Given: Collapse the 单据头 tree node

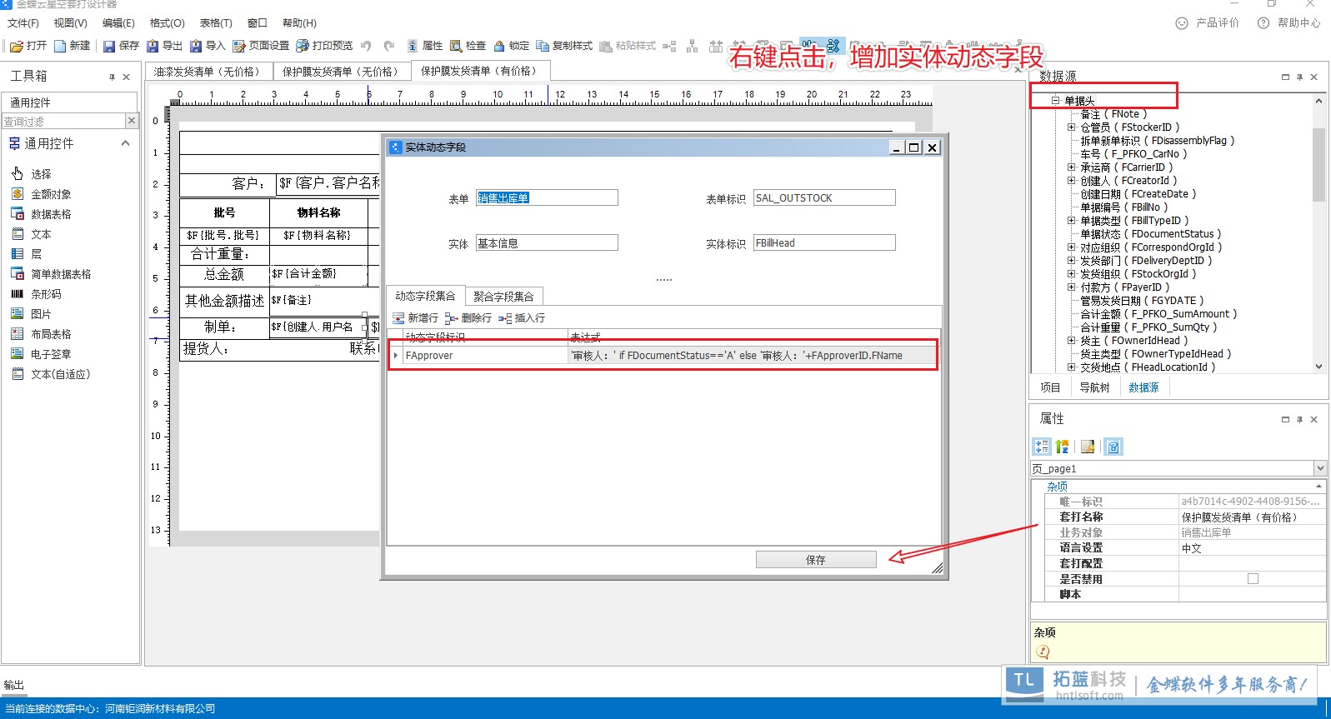Looking at the screenshot, I should [x=1055, y=101].
